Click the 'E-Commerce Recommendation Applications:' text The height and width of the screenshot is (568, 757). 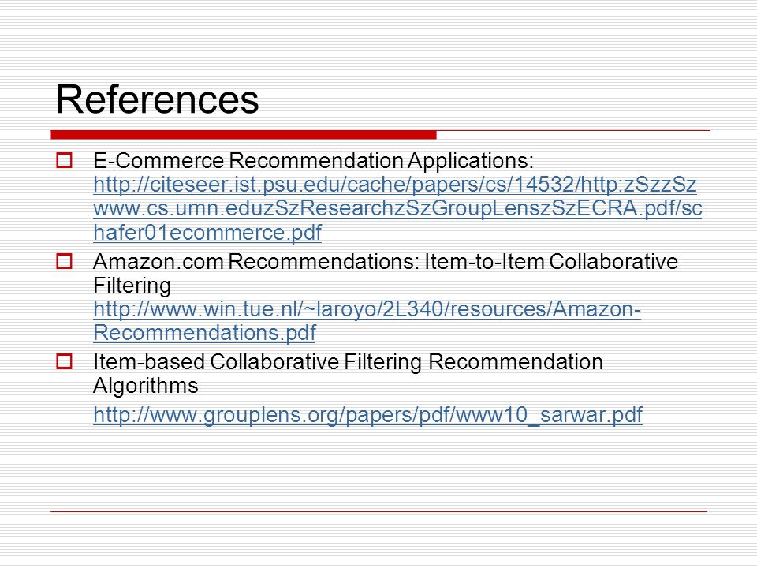click(x=313, y=161)
